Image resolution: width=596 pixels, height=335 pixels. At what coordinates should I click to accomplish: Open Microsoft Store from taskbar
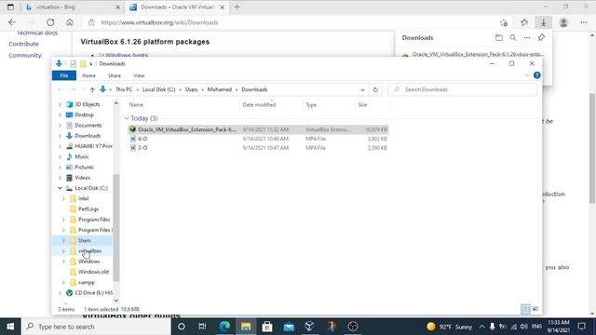pos(267,327)
